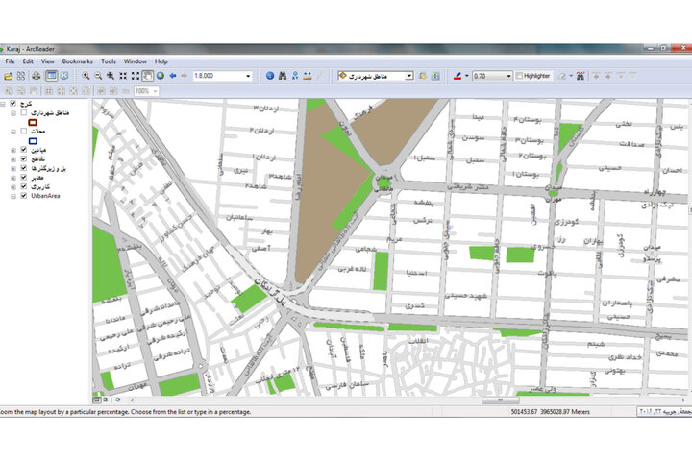Image resolution: width=692 pixels, height=461 pixels.
Task: Open the Bookmarks menu
Action: [x=77, y=61]
